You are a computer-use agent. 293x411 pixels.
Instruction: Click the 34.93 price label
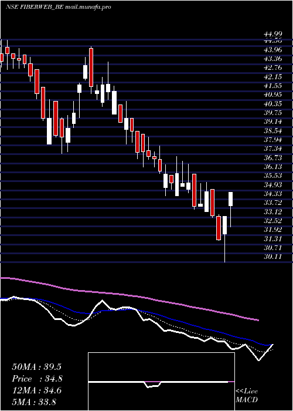click(273, 185)
